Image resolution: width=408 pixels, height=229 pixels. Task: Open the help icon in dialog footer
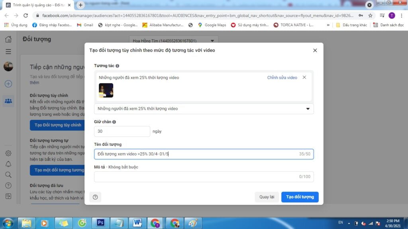pyautogui.click(x=95, y=197)
